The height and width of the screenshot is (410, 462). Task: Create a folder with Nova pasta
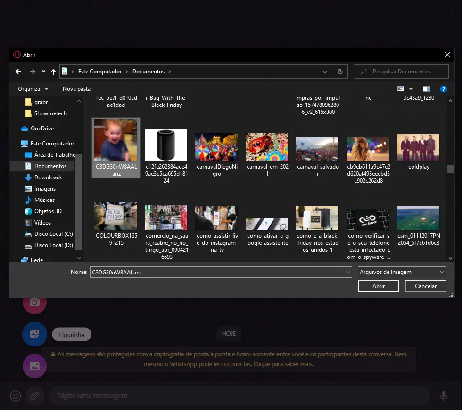click(76, 89)
